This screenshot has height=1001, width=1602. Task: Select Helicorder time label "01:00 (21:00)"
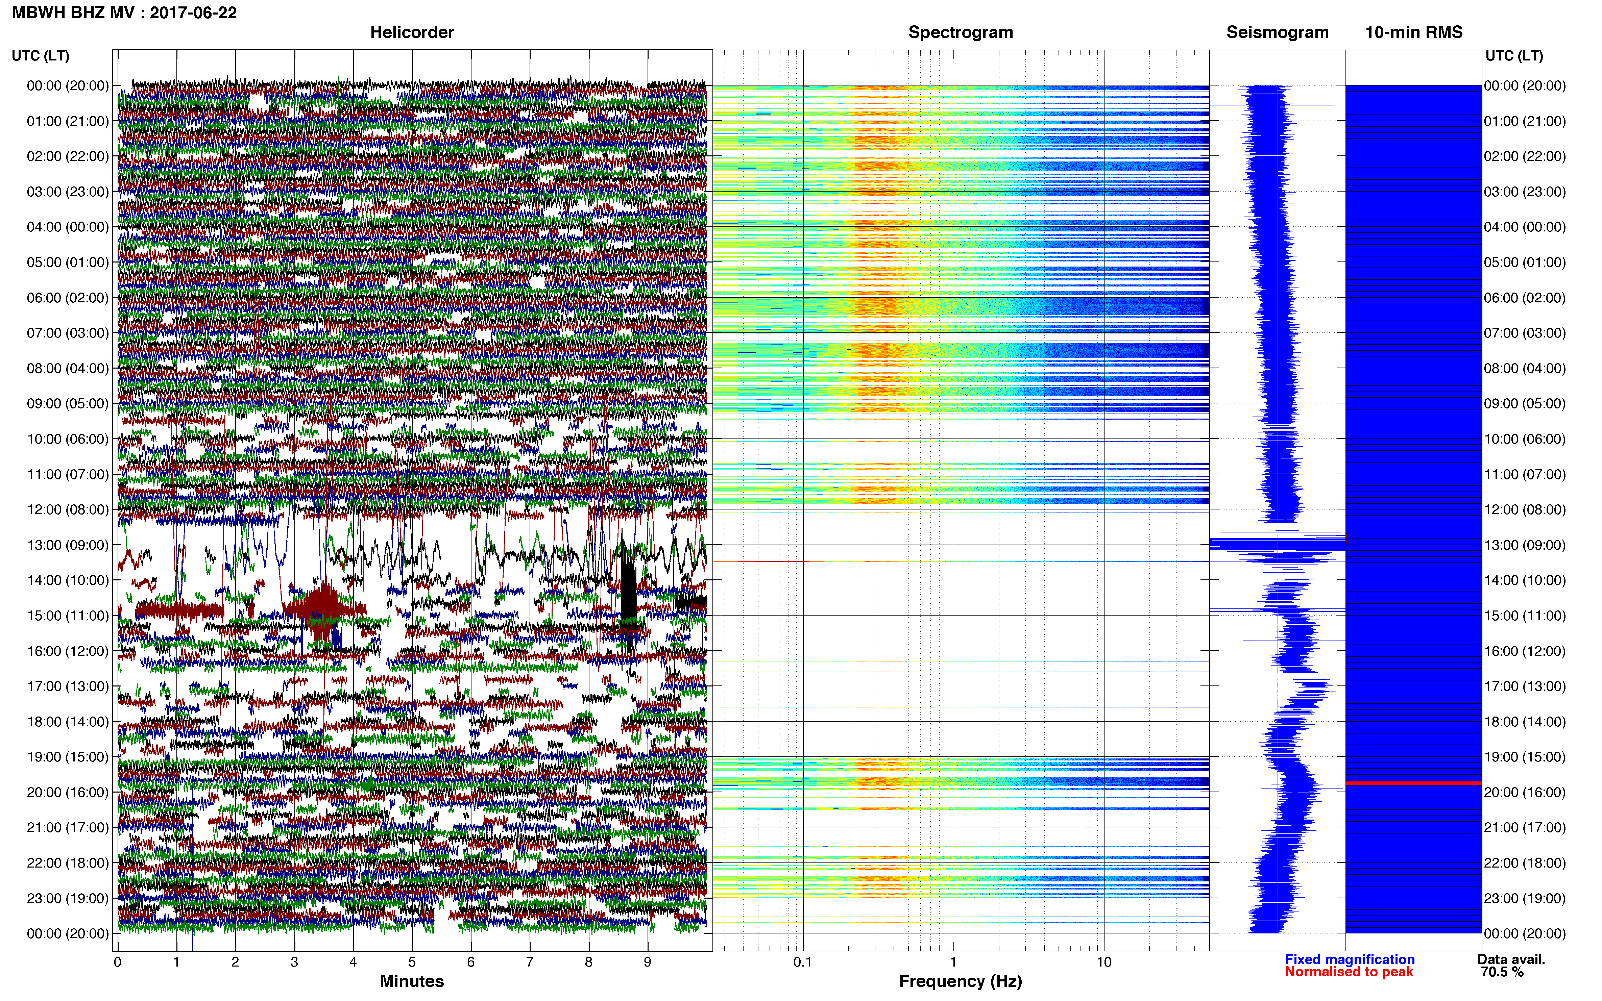pos(68,121)
